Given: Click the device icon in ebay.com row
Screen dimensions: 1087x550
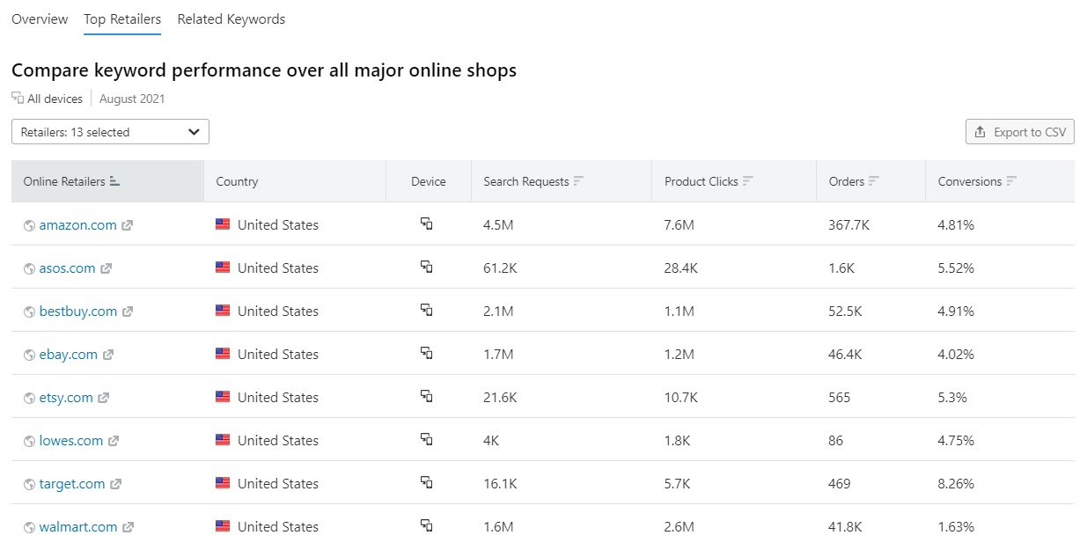Looking at the screenshot, I should coord(427,353).
